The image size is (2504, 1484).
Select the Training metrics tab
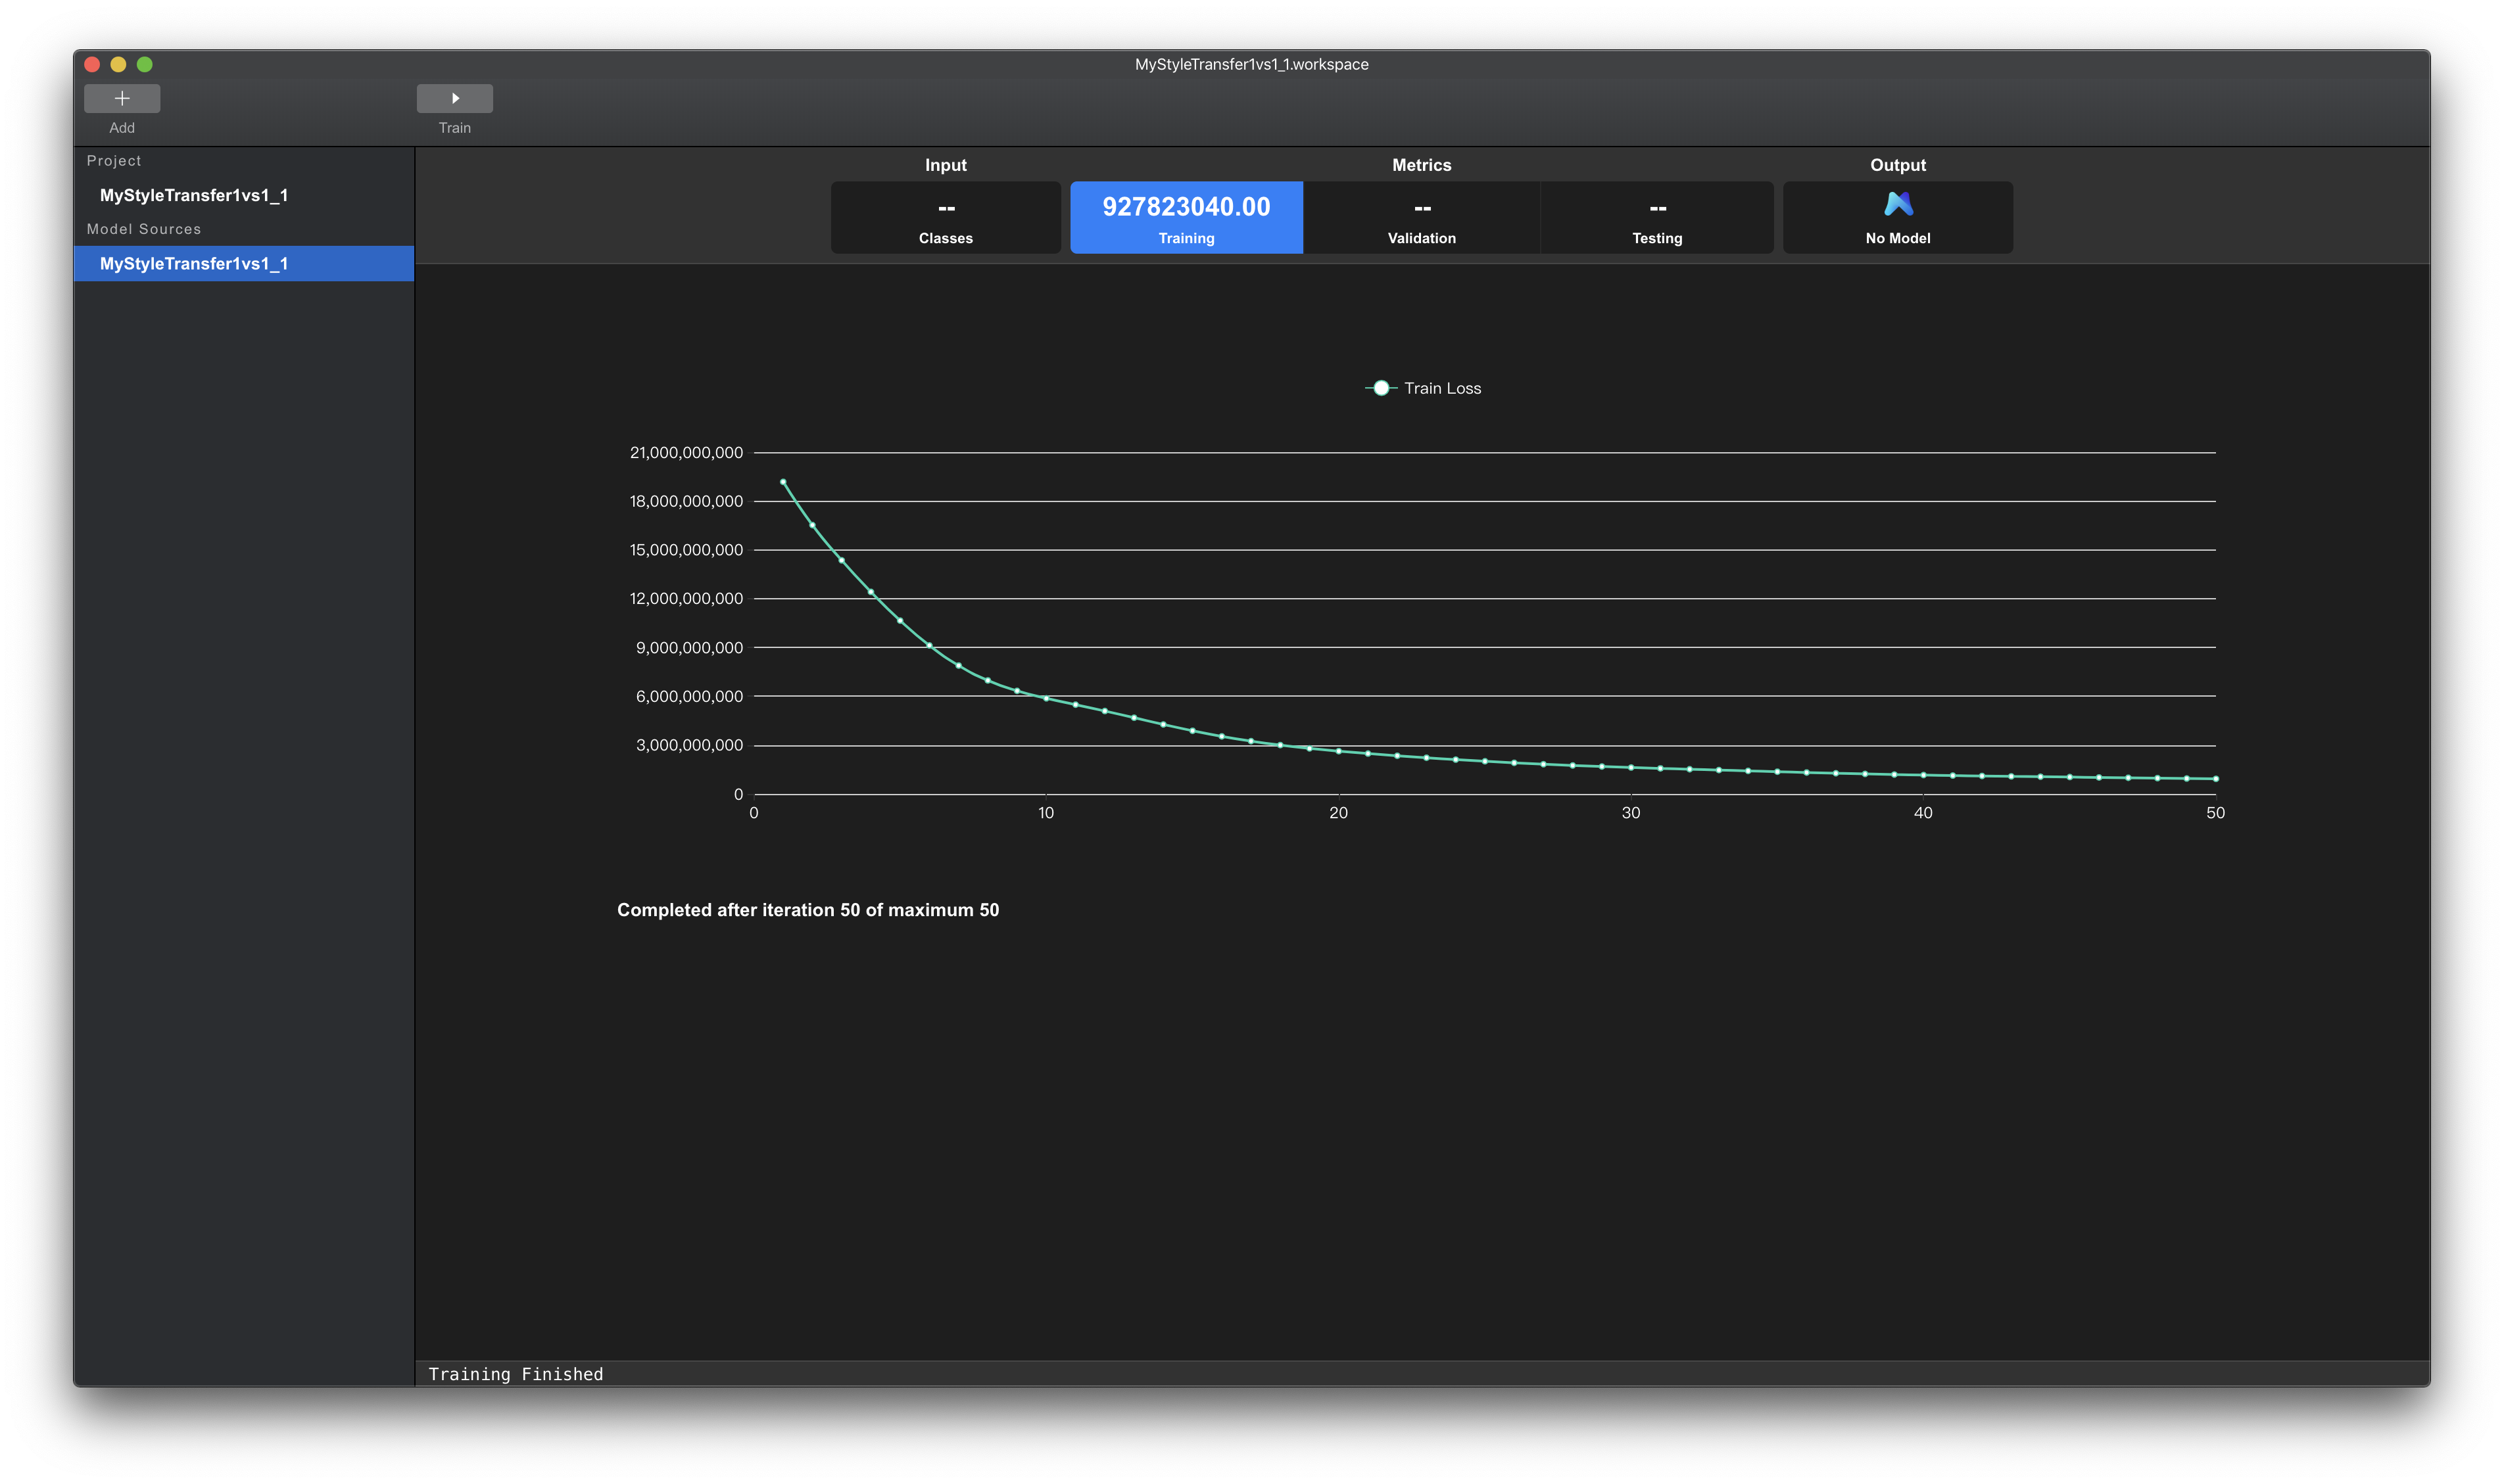click(1186, 218)
